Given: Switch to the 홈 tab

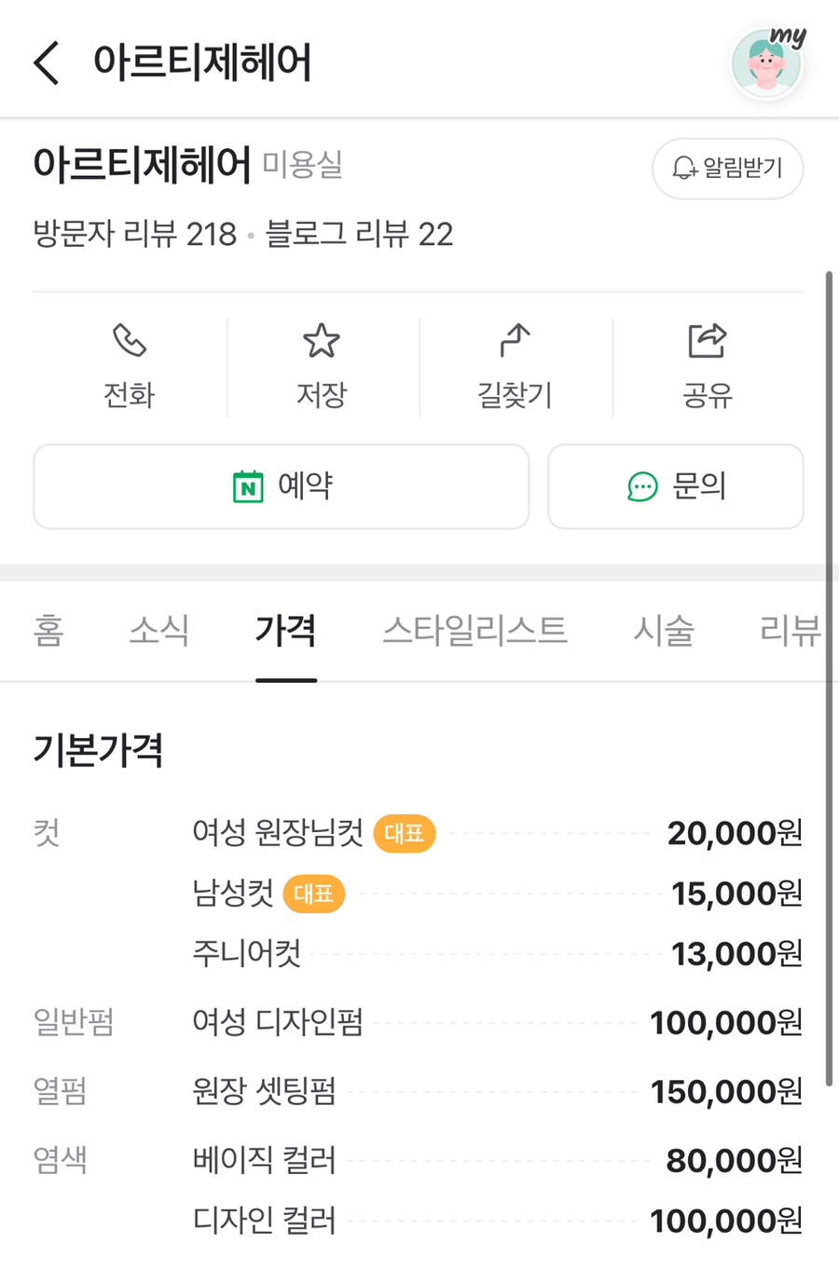Looking at the screenshot, I should pyautogui.click(x=48, y=631).
